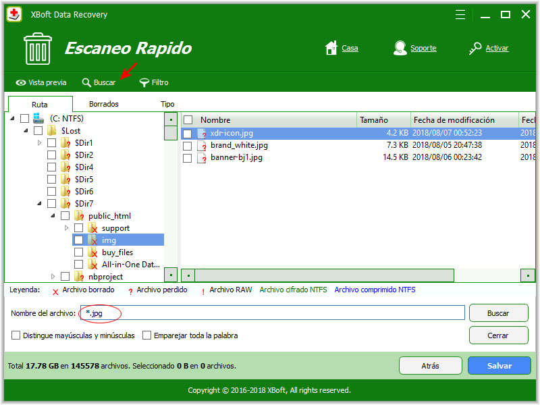Click the Filtro funnel icon
The image size is (540, 405).
pyautogui.click(x=144, y=82)
